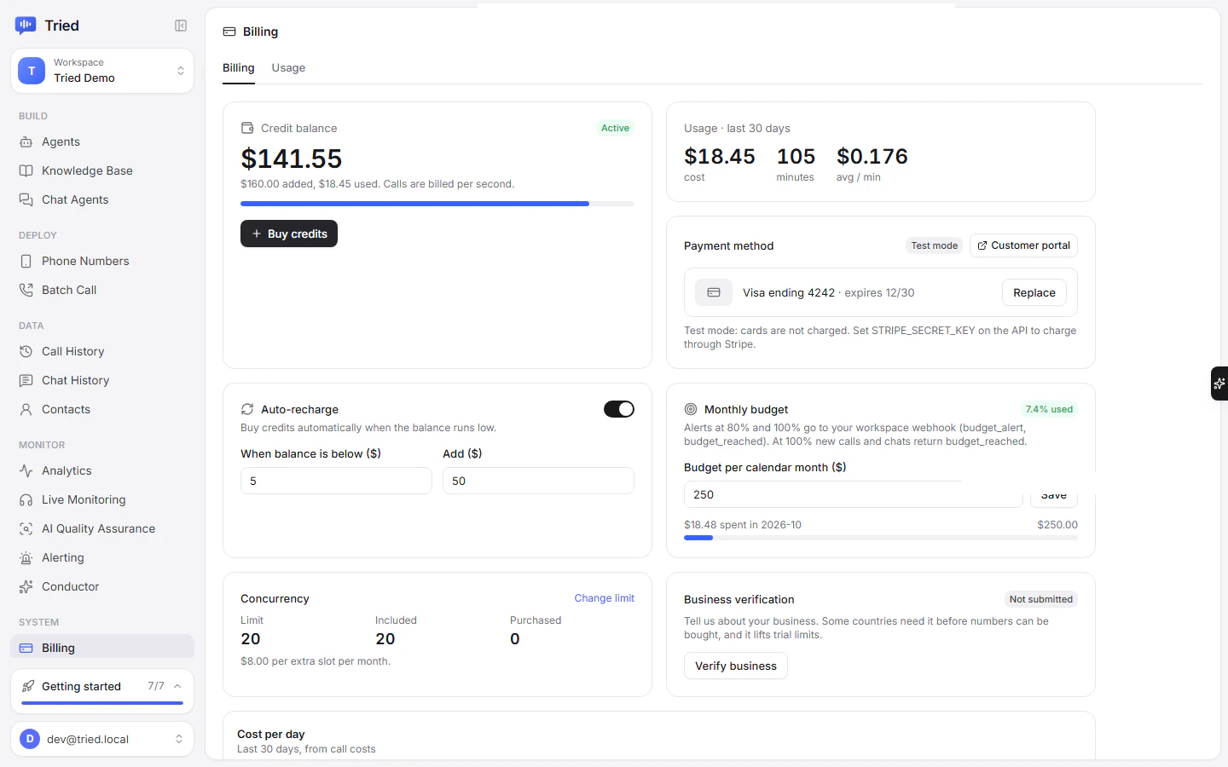This screenshot has height=767, width=1228.
Task: Open Analytics pulse icon
Action: click(26, 471)
